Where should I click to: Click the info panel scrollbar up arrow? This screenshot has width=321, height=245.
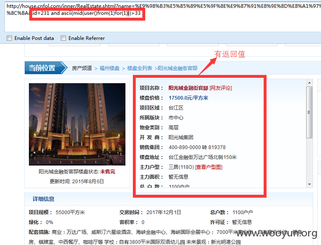[x=309, y=83]
